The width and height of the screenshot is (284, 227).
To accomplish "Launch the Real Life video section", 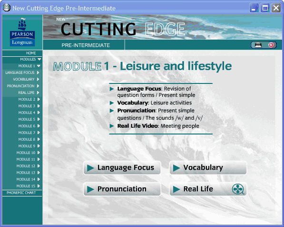I will pyautogui.click(x=208, y=189).
